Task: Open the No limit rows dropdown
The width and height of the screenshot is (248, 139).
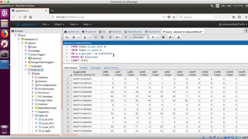Action: tap(141, 37)
